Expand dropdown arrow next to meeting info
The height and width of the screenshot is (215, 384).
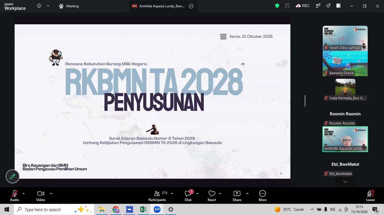[x=48, y=6]
